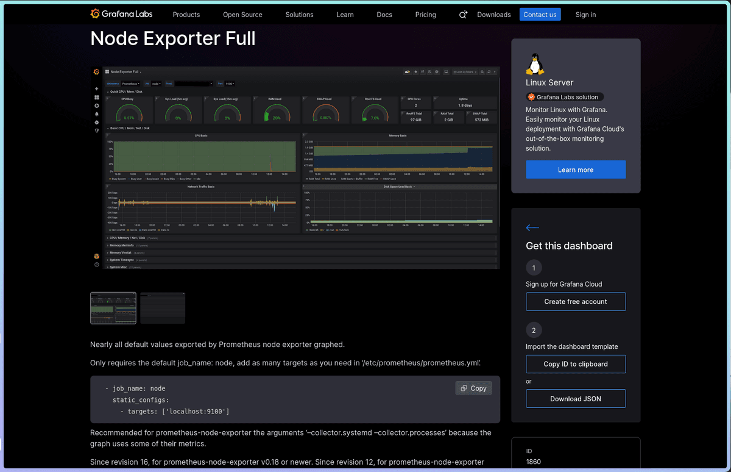Image resolution: width=731 pixels, height=472 pixels.
Task: Click the Download JSON button
Action: [576, 399]
